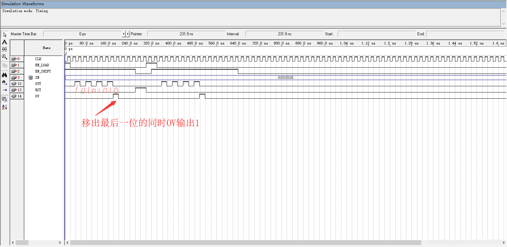Click the waveform horizontal scrollbar thumb

coord(246,243)
